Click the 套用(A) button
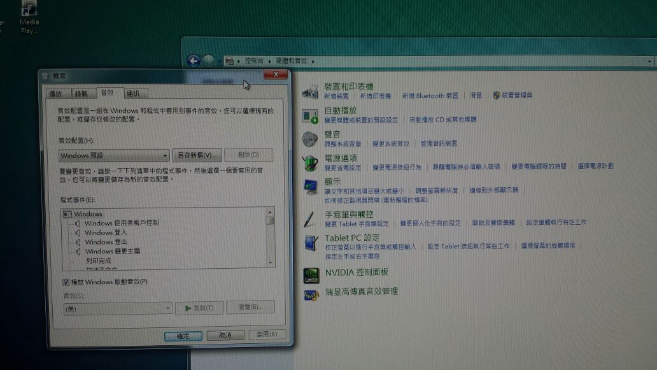 tap(267, 334)
